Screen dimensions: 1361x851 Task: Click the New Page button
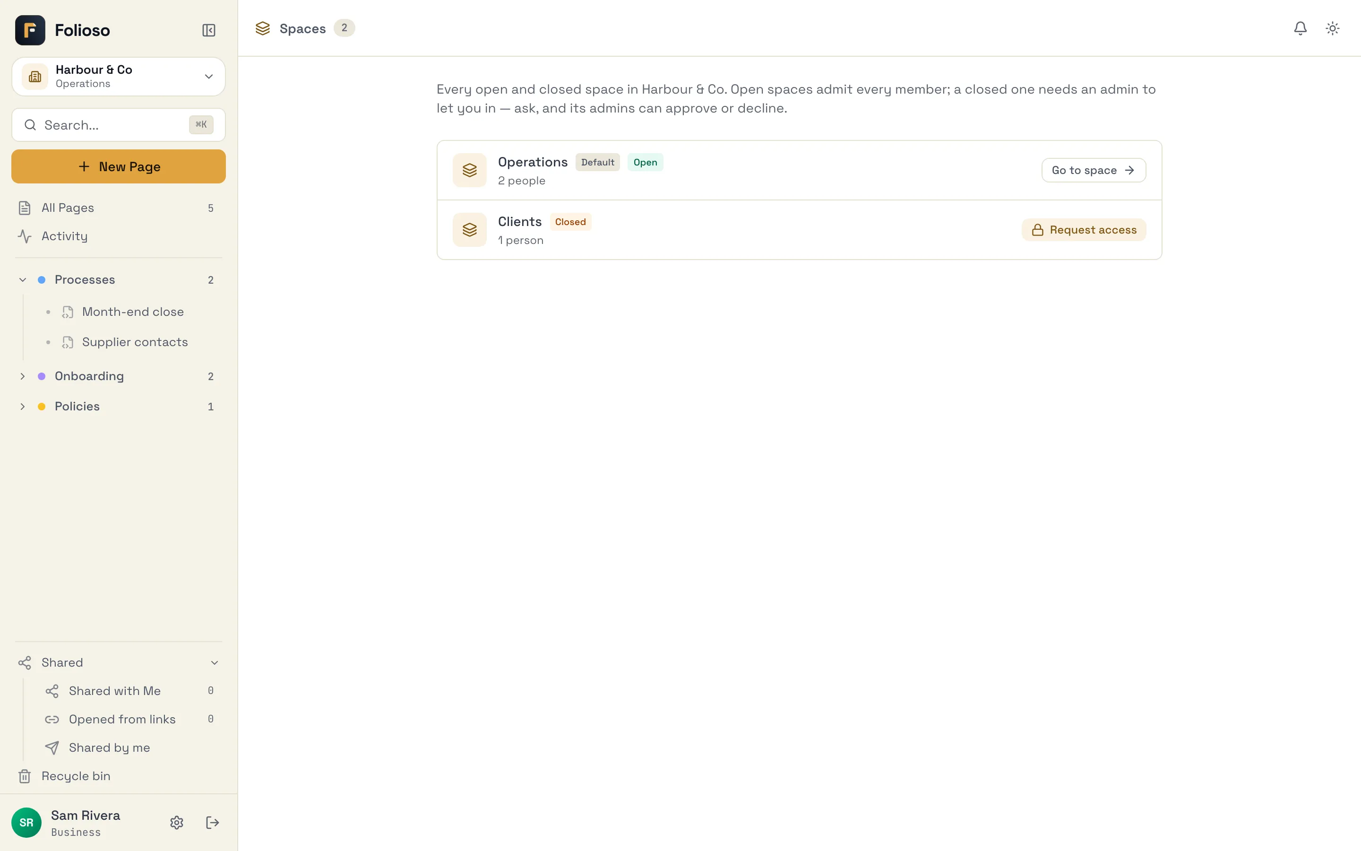pyautogui.click(x=118, y=166)
